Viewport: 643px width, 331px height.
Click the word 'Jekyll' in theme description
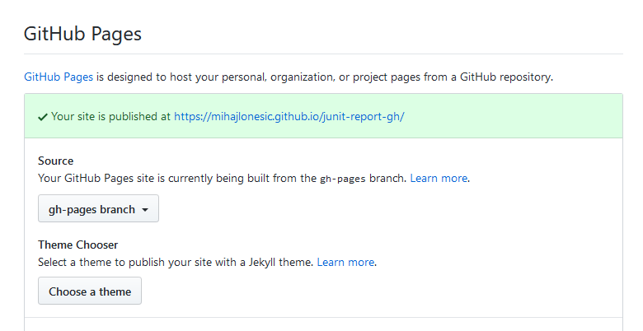coord(262,262)
